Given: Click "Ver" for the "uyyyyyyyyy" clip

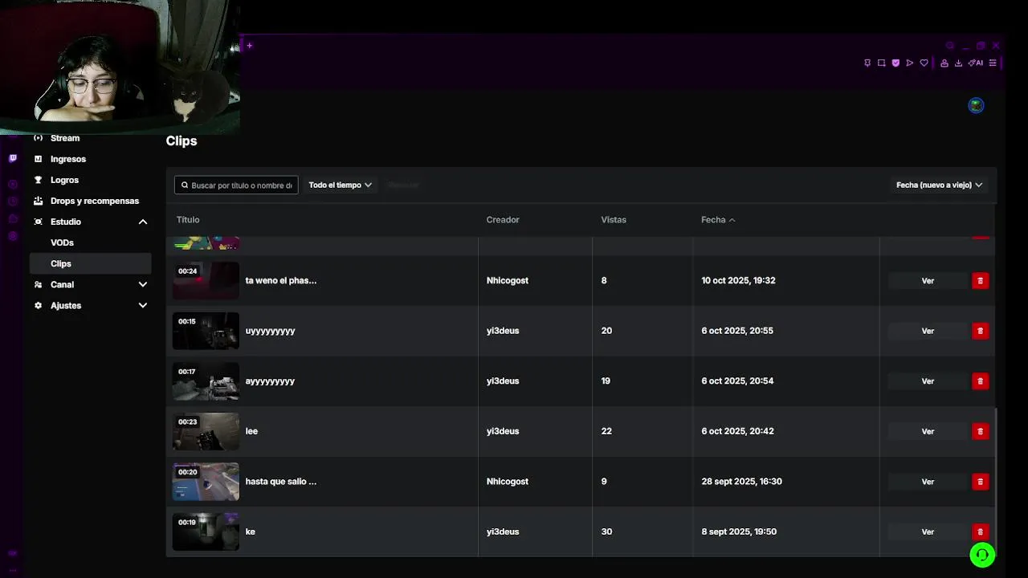Looking at the screenshot, I should (x=928, y=331).
